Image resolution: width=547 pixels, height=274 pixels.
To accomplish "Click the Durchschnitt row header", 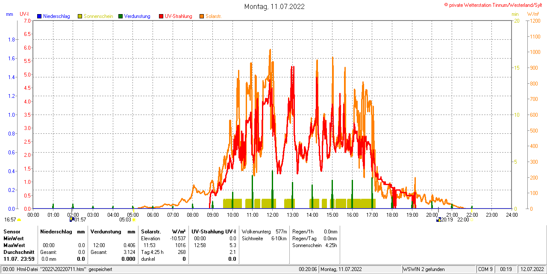I will pos(19,252).
